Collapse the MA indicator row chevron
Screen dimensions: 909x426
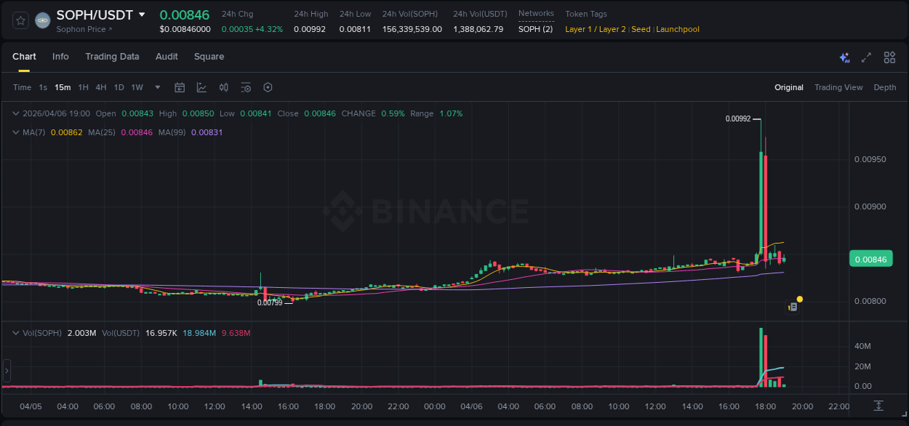click(15, 132)
